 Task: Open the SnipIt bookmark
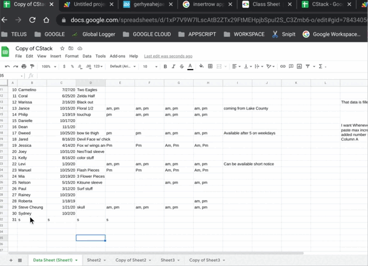pyautogui.click(x=283, y=34)
